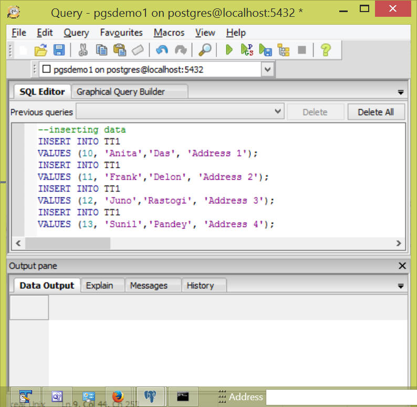Click the SQL editor horizontal scrollbar thumb
The width and height of the screenshot is (417, 407).
[68, 243]
